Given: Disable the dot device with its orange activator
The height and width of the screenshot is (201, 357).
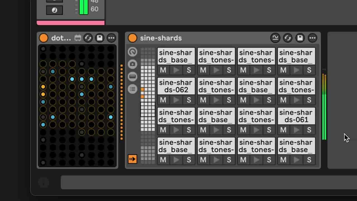Looking at the screenshot, I should [44, 38].
